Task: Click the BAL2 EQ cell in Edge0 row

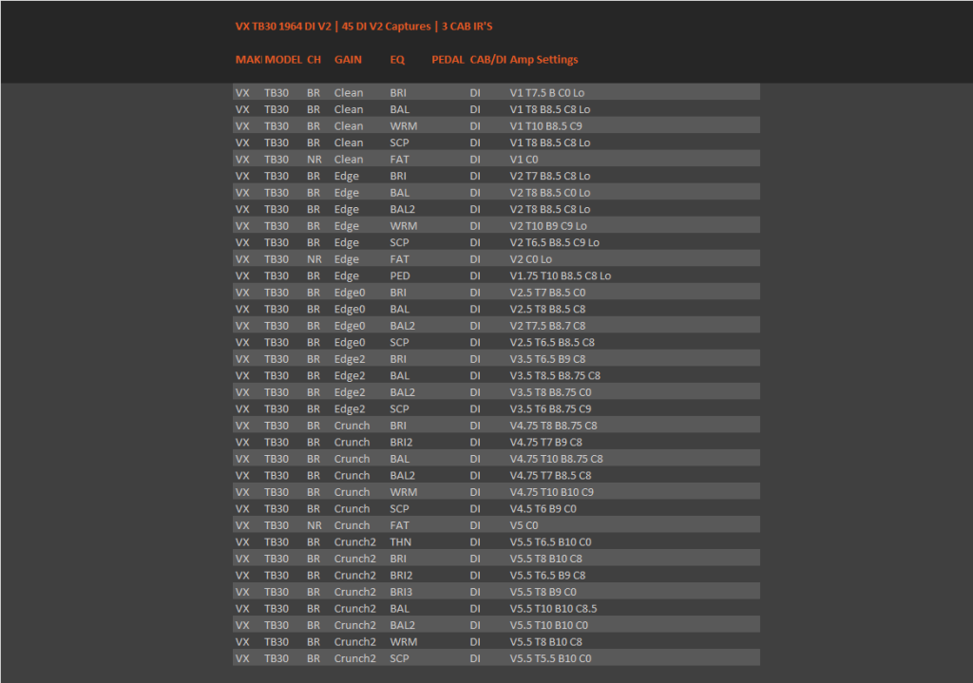Action: coord(403,327)
